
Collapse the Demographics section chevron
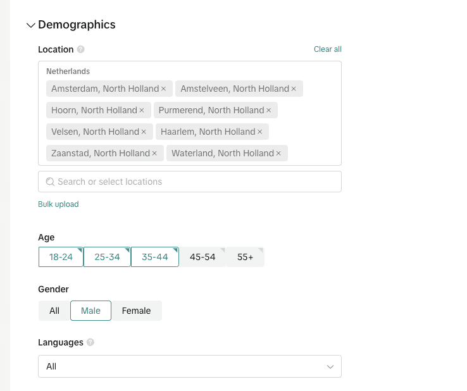click(30, 25)
